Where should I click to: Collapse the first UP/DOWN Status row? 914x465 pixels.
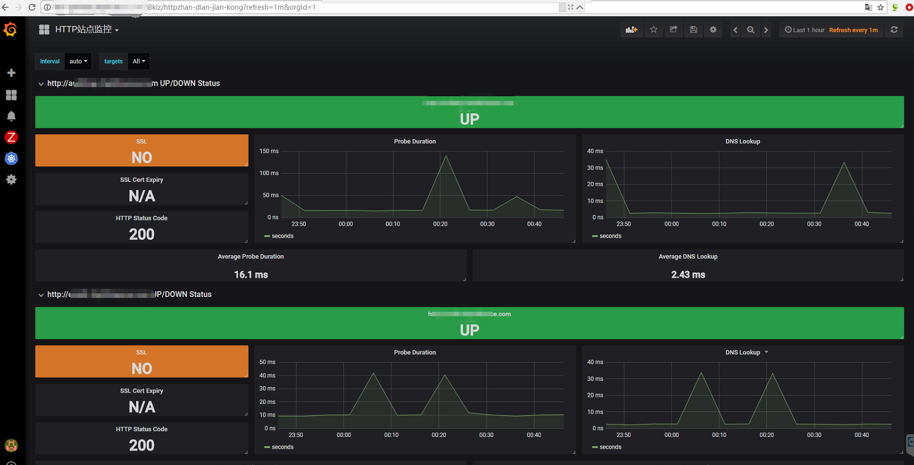41,84
